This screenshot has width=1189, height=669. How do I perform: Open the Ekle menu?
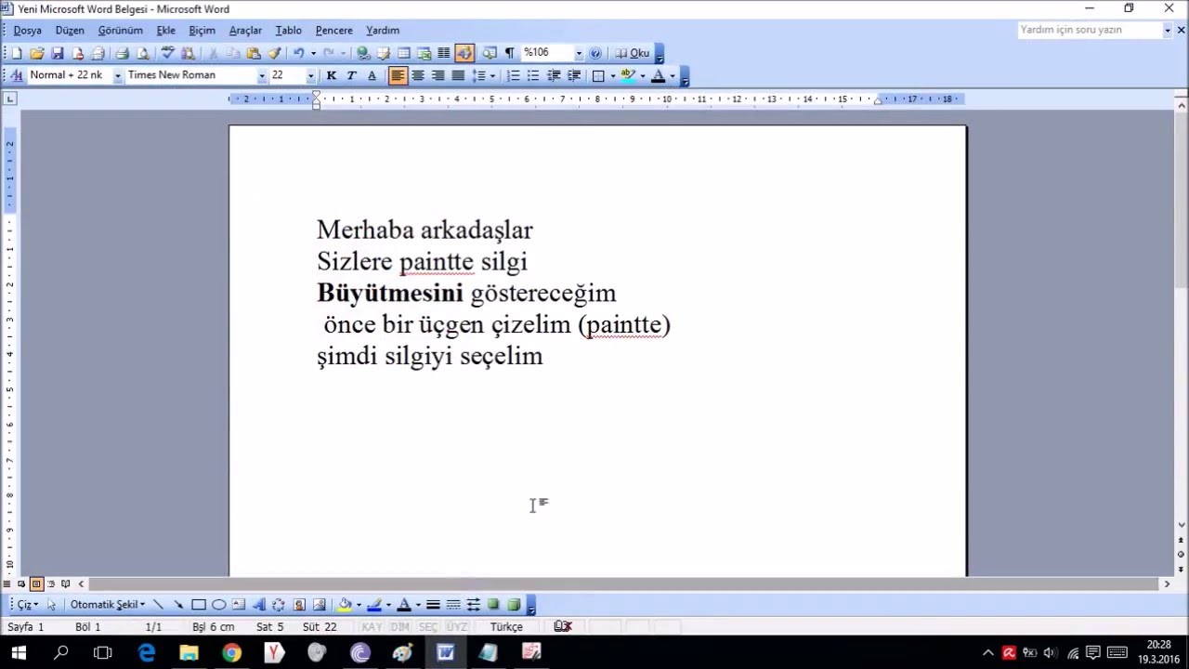(165, 31)
